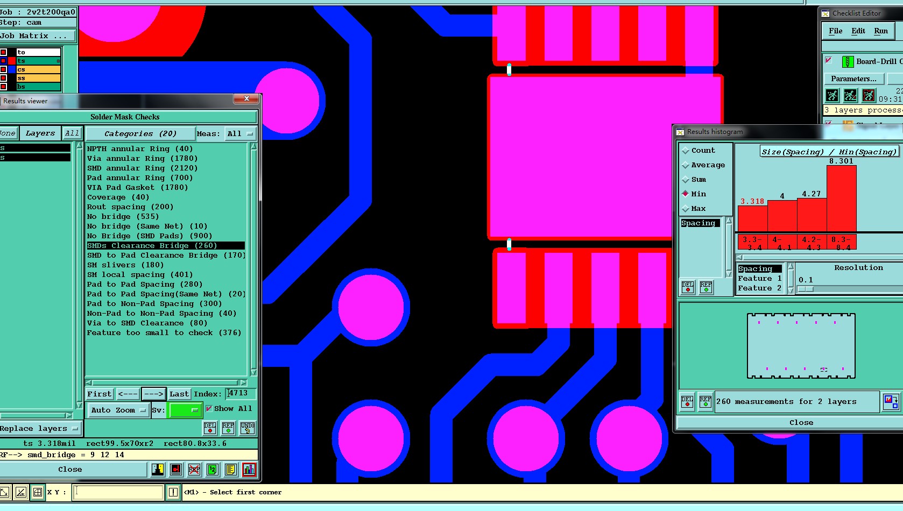The height and width of the screenshot is (511, 903).
Task: Click the board thumbnail in Results histogram
Action: click(x=801, y=346)
